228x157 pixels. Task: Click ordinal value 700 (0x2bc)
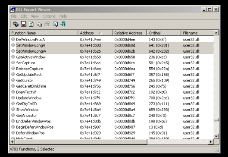pos(159,98)
